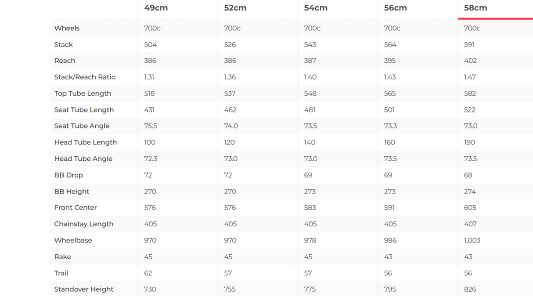Image resolution: width=533 pixels, height=300 pixels.
Task: Click the Stack/Reach Ratio row label
Action: [85, 77]
